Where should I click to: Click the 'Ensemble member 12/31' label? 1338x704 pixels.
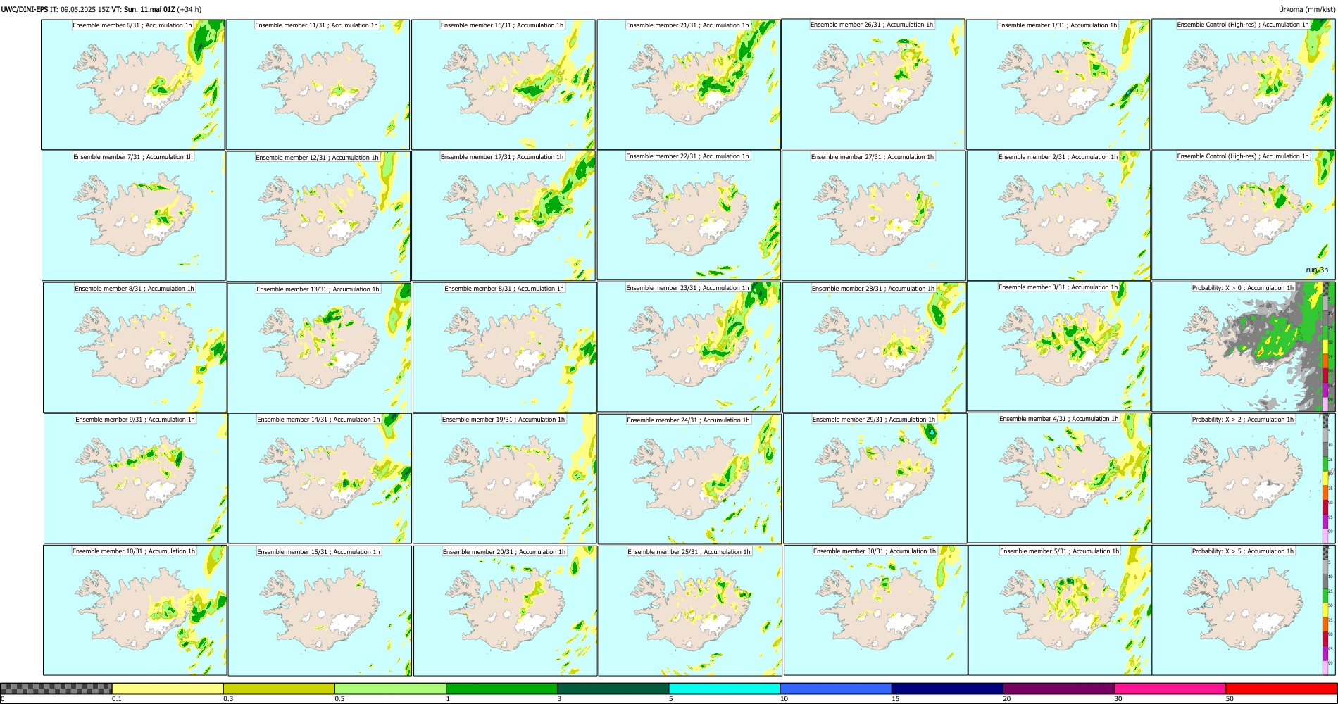tap(317, 158)
